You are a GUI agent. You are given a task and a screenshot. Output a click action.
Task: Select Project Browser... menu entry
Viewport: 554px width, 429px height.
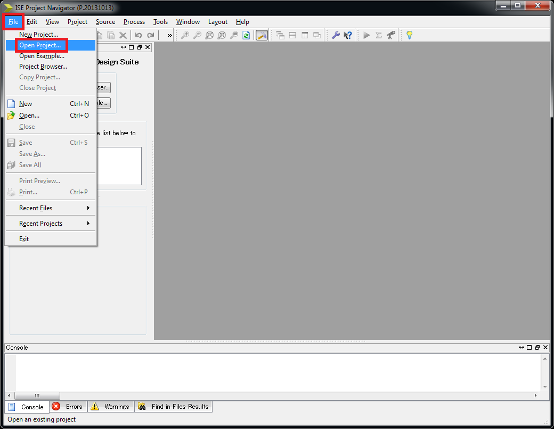click(51, 67)
